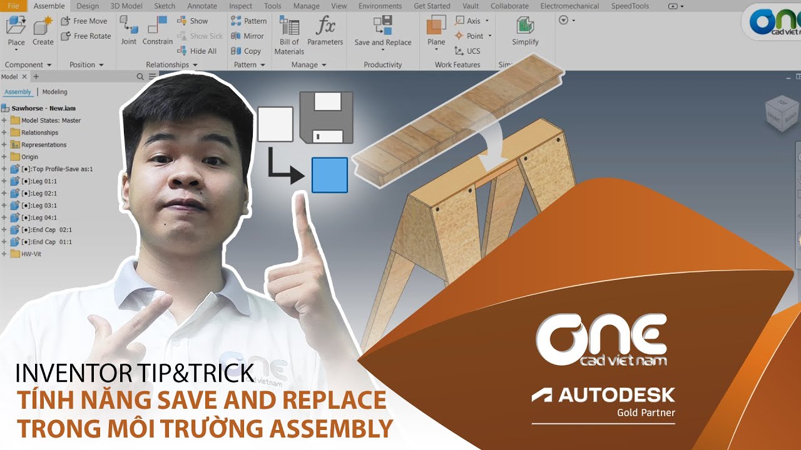This screenshot has height=450, width=801.
Task: Click the Place component icon
Action: pyautogui.click(x=16, y=26)
